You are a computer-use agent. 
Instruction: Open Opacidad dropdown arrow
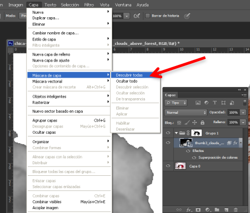(243, 113)
